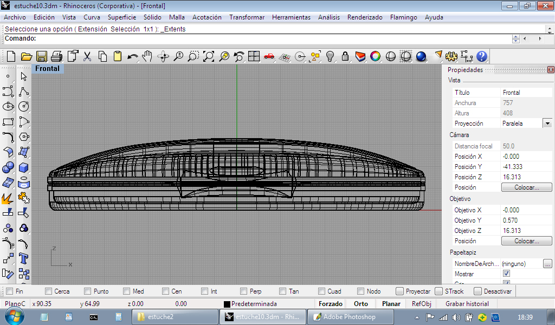Select the Box solid tool
The height and width of the screenshot is (325, 555).
23,167
